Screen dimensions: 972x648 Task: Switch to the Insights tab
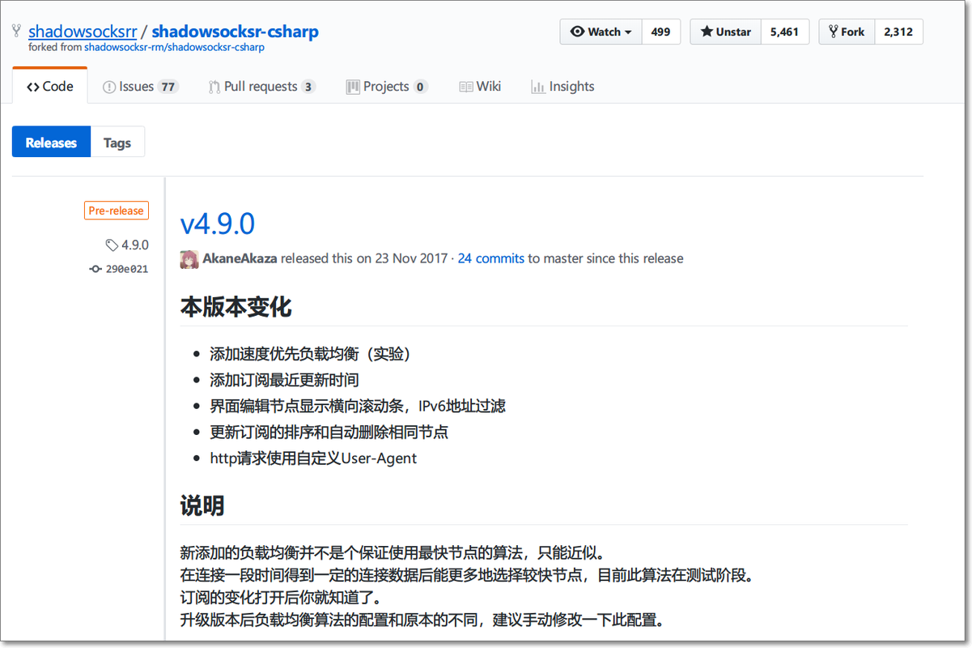(x=562, y=87)
